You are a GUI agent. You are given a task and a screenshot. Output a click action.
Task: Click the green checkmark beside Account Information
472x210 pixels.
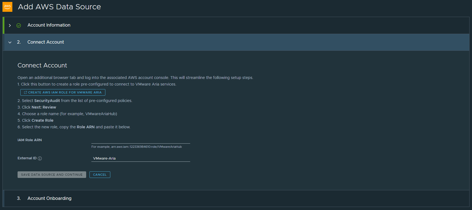click(19, 25)
